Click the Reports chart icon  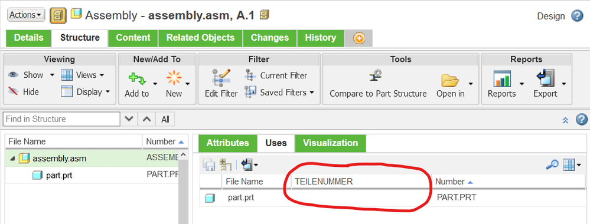[x=502, y=78]
